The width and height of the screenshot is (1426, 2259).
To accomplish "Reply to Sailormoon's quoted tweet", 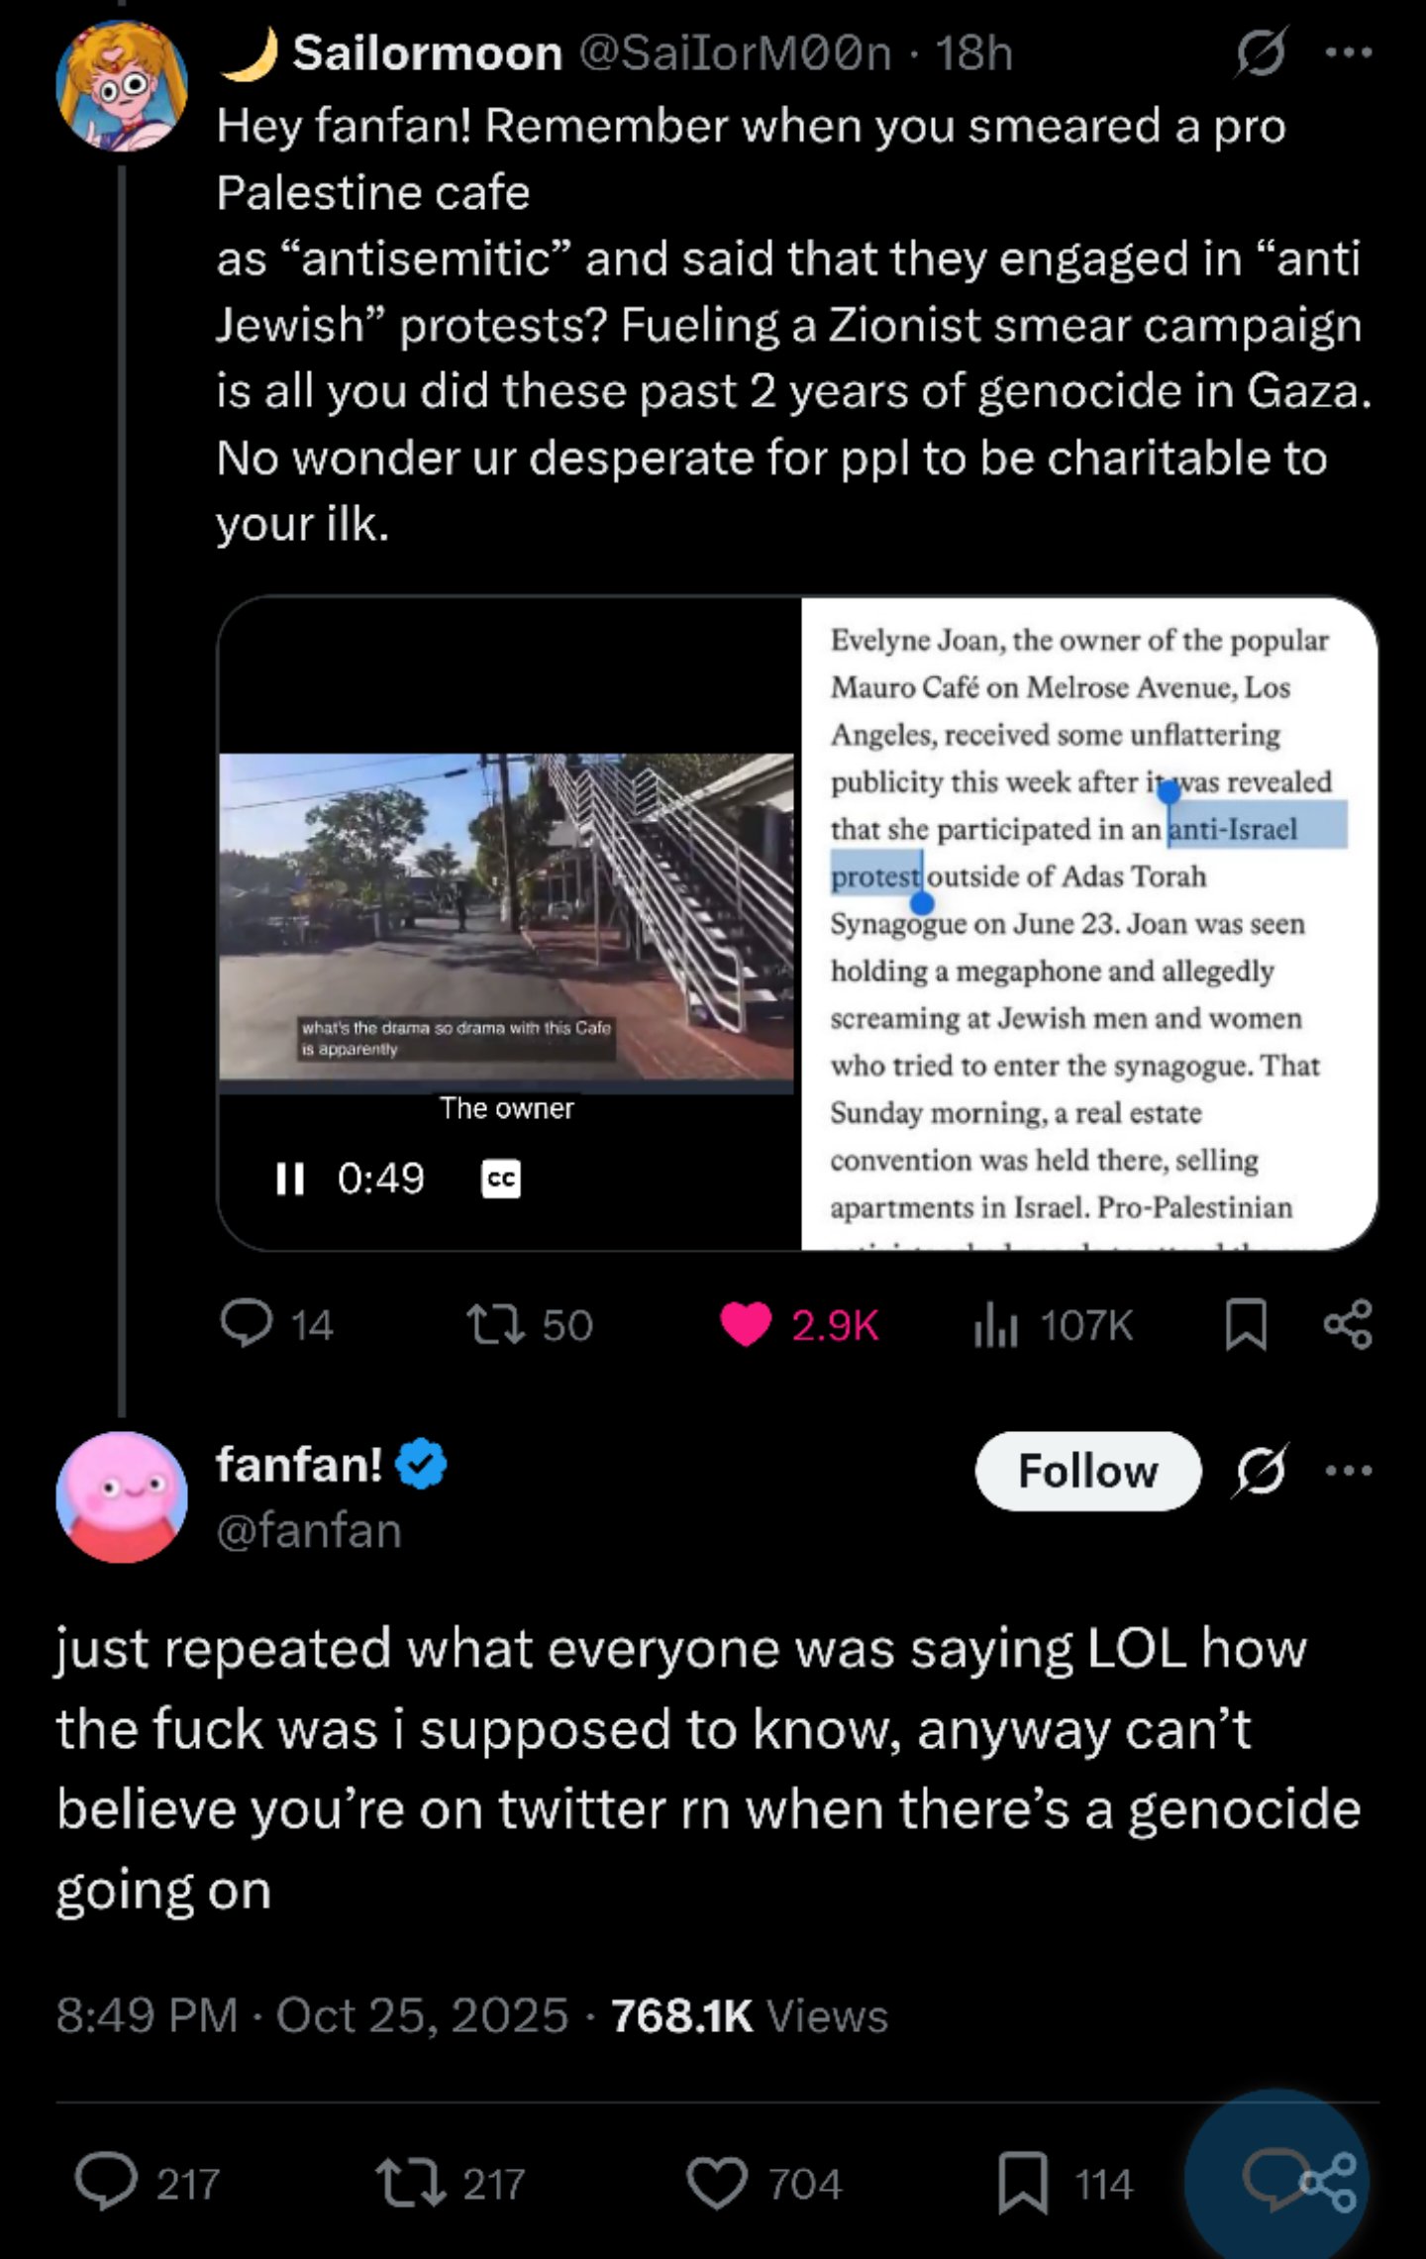I will pyautogui.click(x=246, y=1324).
